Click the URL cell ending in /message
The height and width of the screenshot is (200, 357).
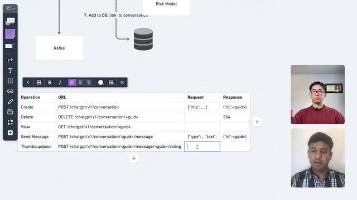[119, 137]
